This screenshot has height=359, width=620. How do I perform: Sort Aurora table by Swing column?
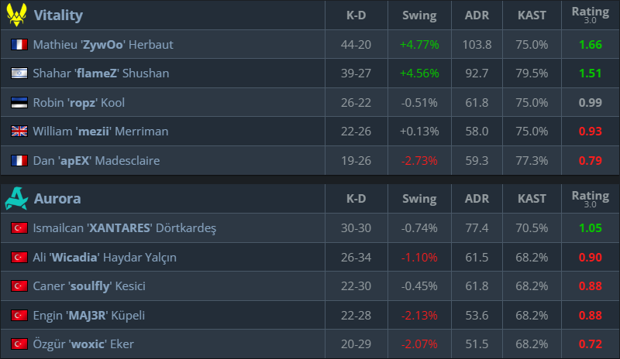pos(419,199)
